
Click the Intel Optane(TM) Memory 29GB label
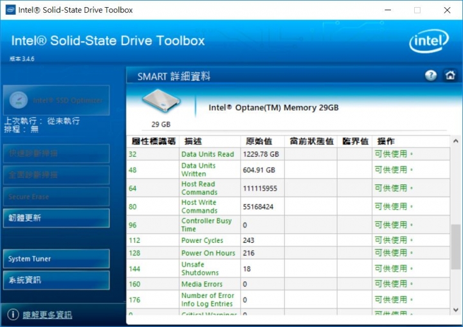[273, 107]
